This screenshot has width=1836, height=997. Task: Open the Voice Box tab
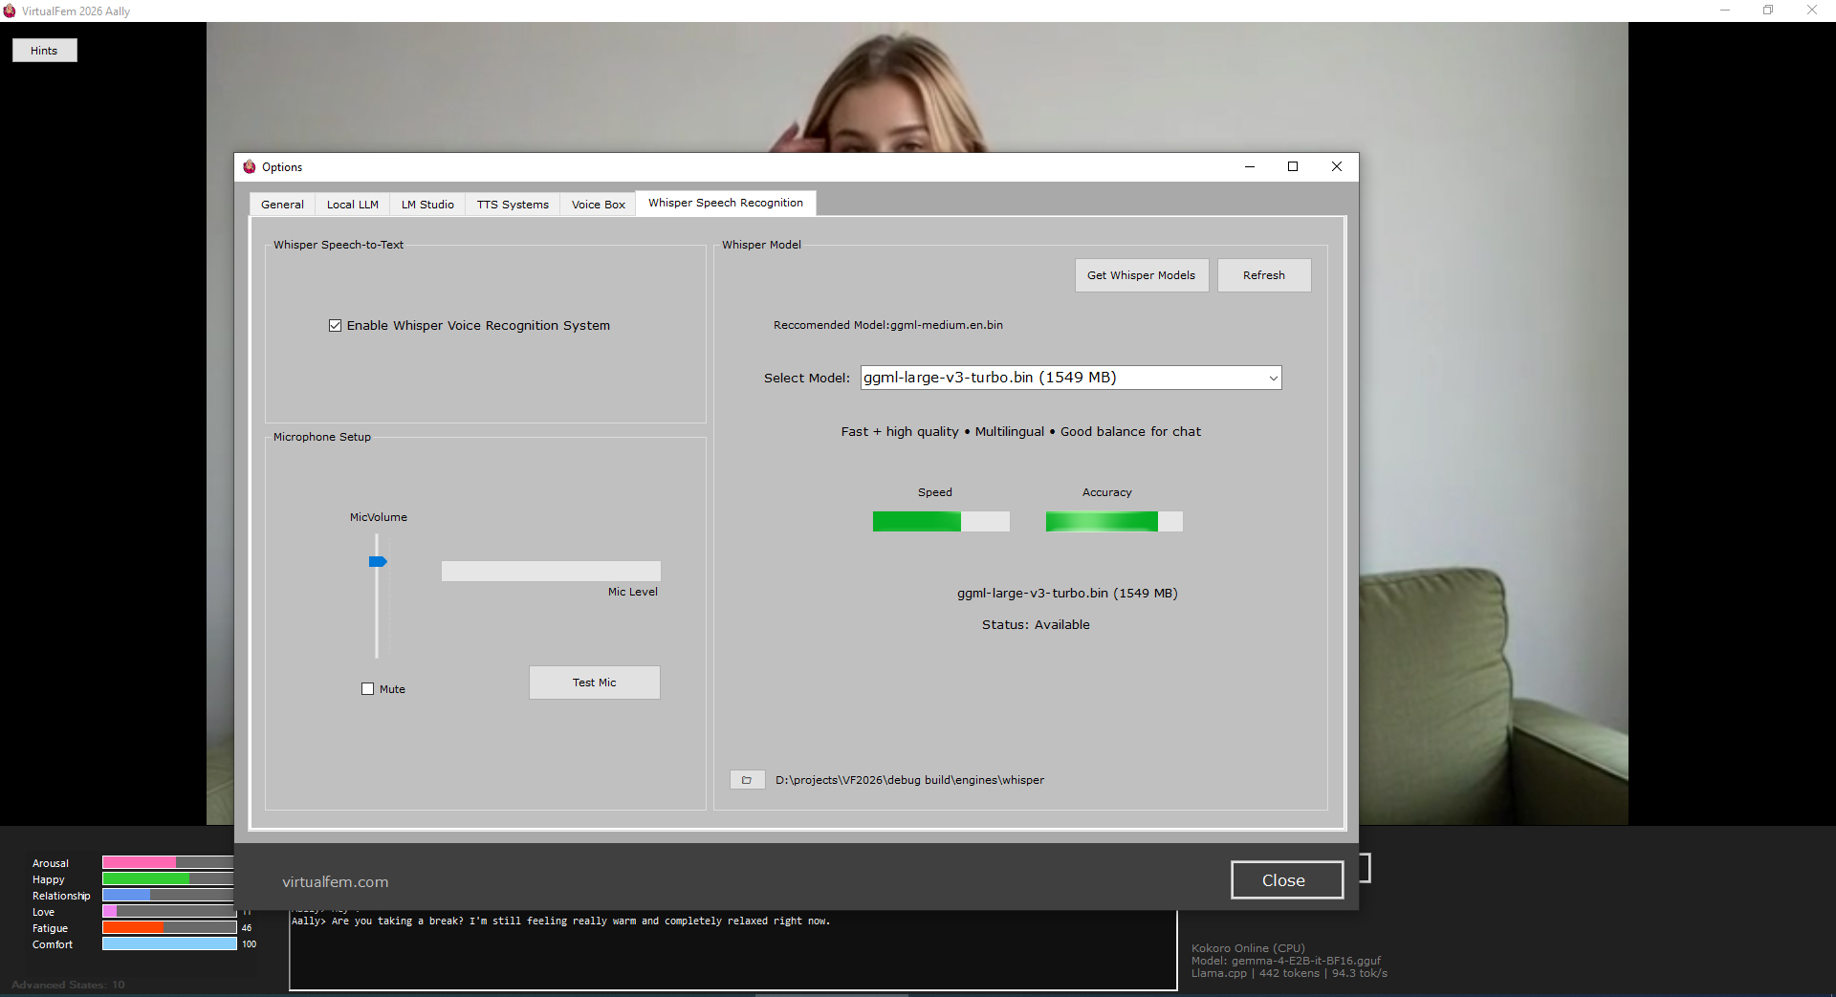pos(599,205)
